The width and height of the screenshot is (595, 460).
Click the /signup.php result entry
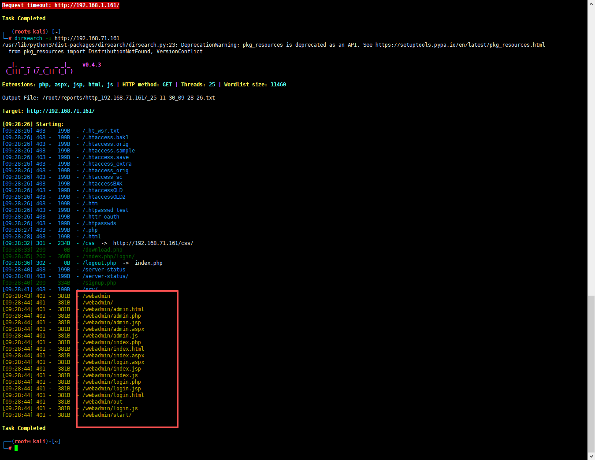(99, 283)
